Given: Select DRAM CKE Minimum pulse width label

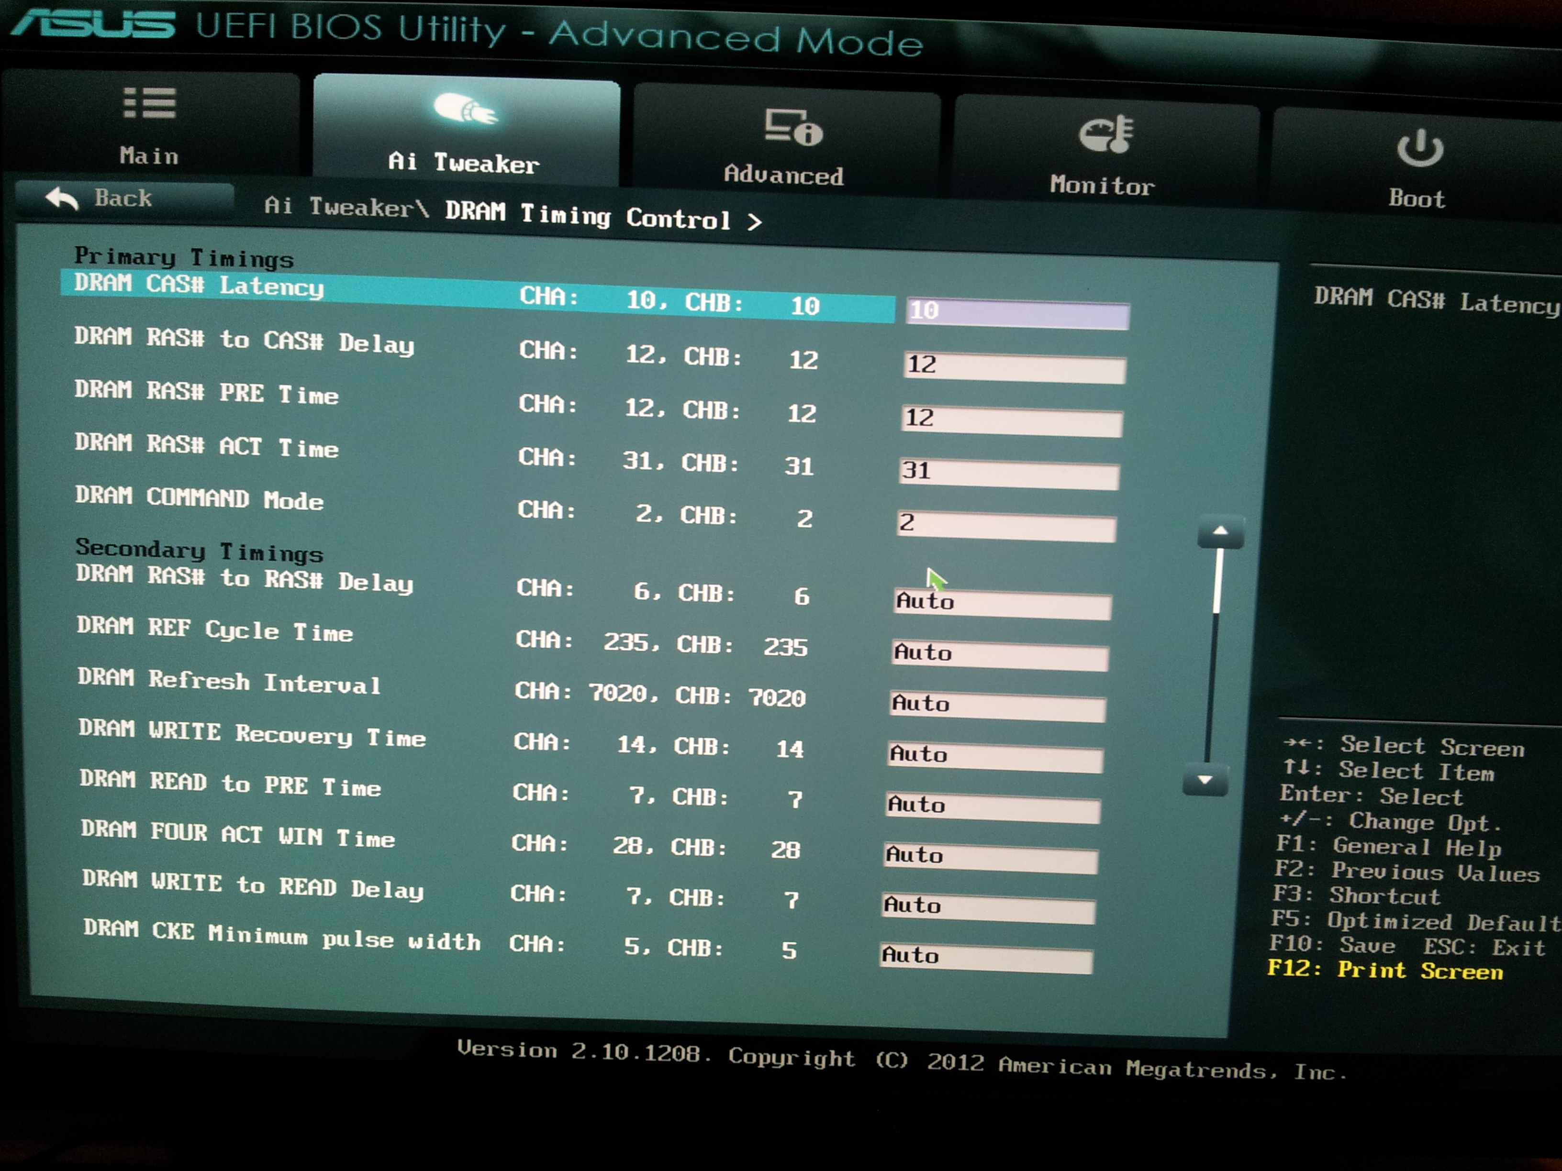Looking at the screenshot, I should (282, 935).
